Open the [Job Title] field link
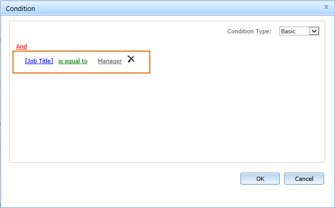 39,61
